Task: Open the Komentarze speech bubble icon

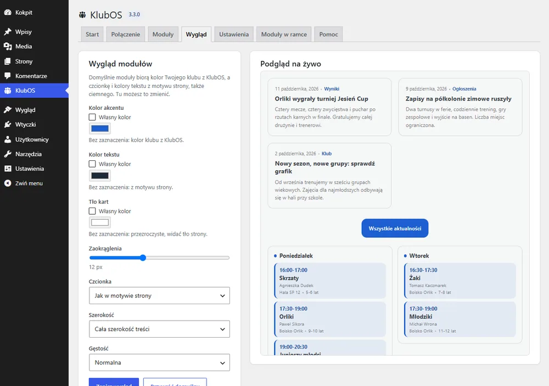Action: tap(8, 76)
